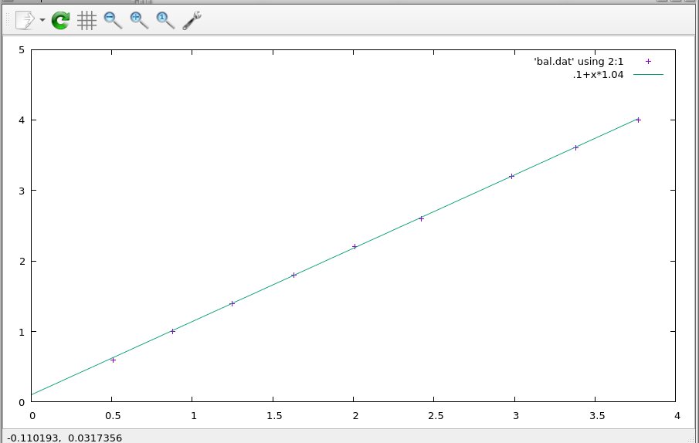699x443 pixels.
Task: Click the x-axis tick label "3.5"
Action: tap(597, 416)
